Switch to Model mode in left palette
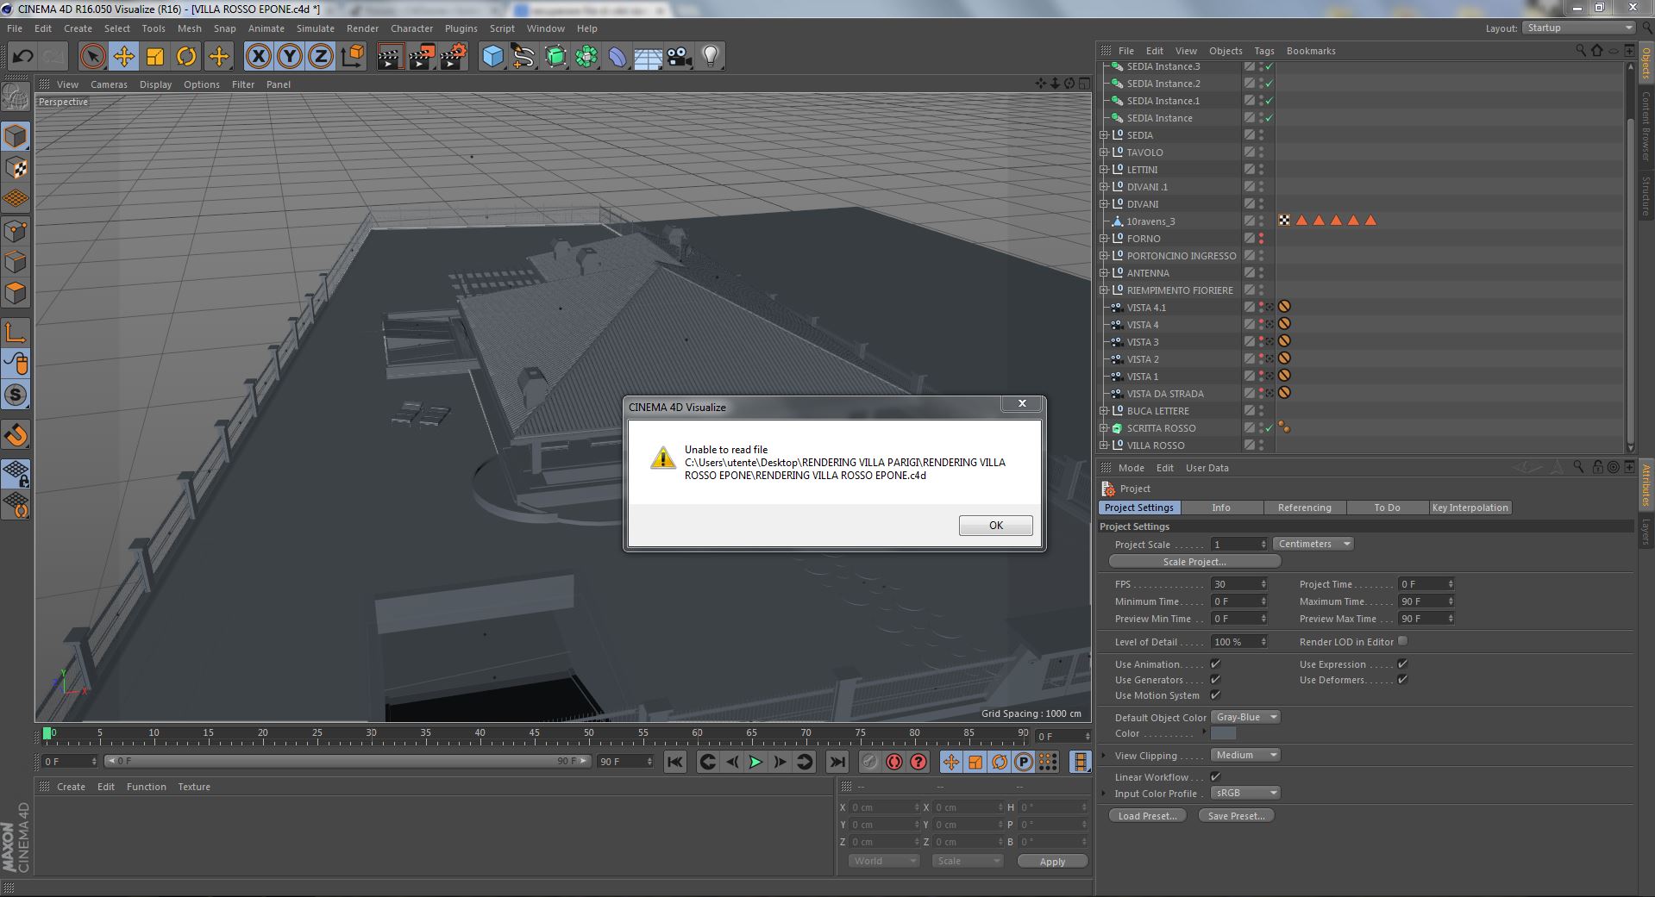This screenshot has width=1655, height=897. coord(16,137)
